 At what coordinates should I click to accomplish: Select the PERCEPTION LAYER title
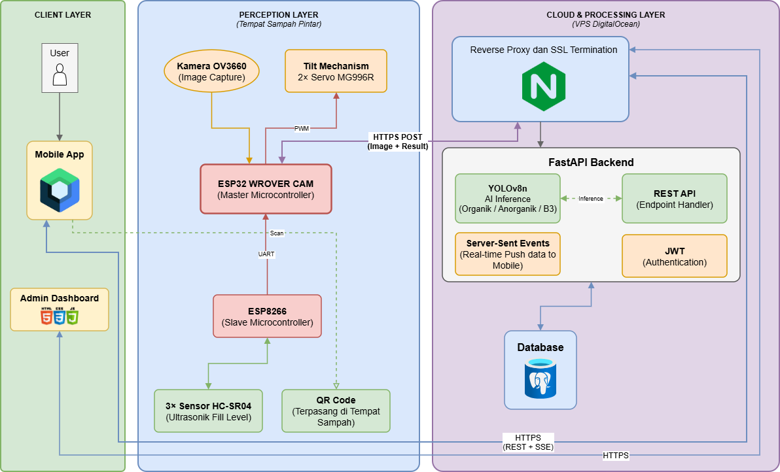coord(279,15)
